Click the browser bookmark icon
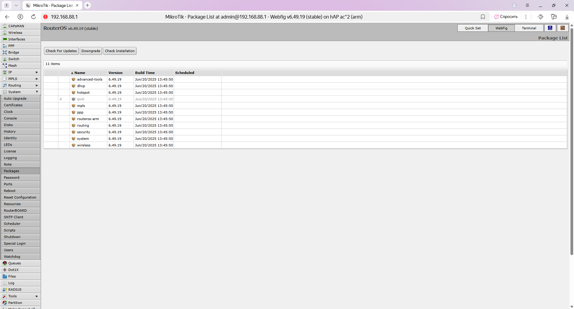 [x=483, y=17]
